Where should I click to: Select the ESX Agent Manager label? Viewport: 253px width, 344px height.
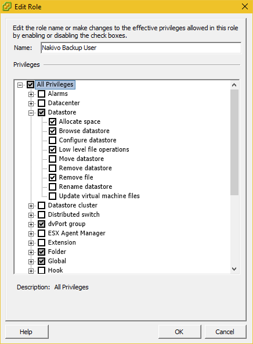point(77,233)
